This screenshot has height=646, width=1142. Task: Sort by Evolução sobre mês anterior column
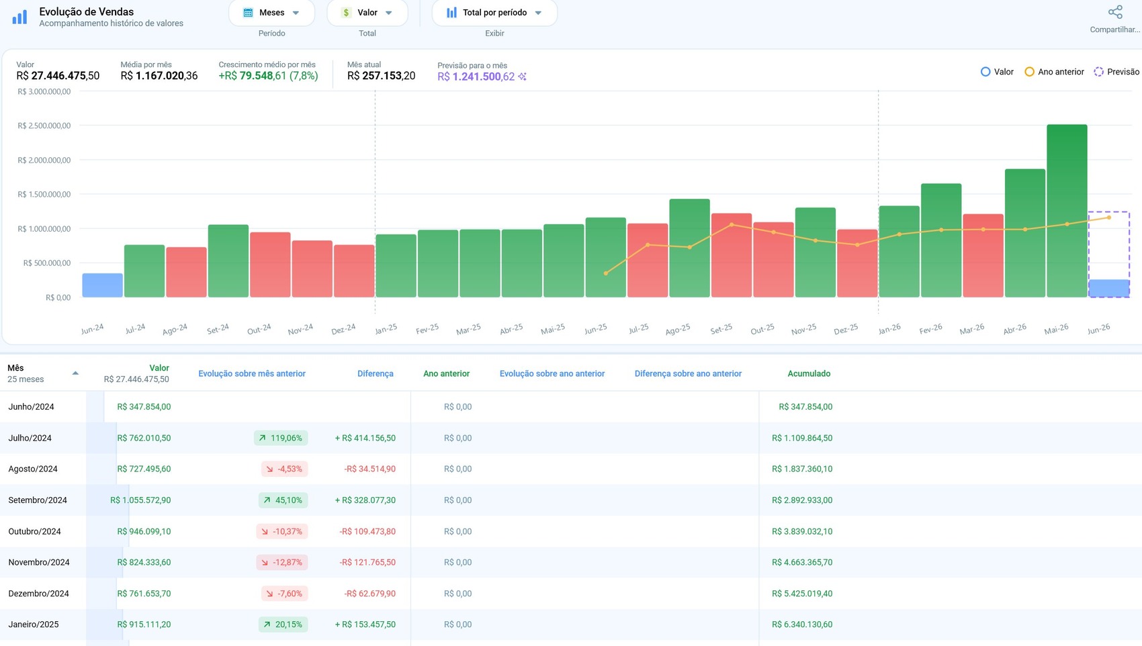(x=252, y=373)
